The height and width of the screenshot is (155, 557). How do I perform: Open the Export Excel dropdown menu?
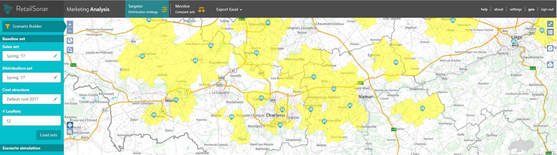[229, 10]
